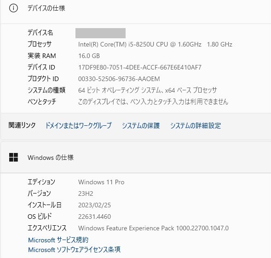Viewport: 271px width, 258px height.
Task: Collapse the デバイスの仕様 section header
Action: click(136, 8)
